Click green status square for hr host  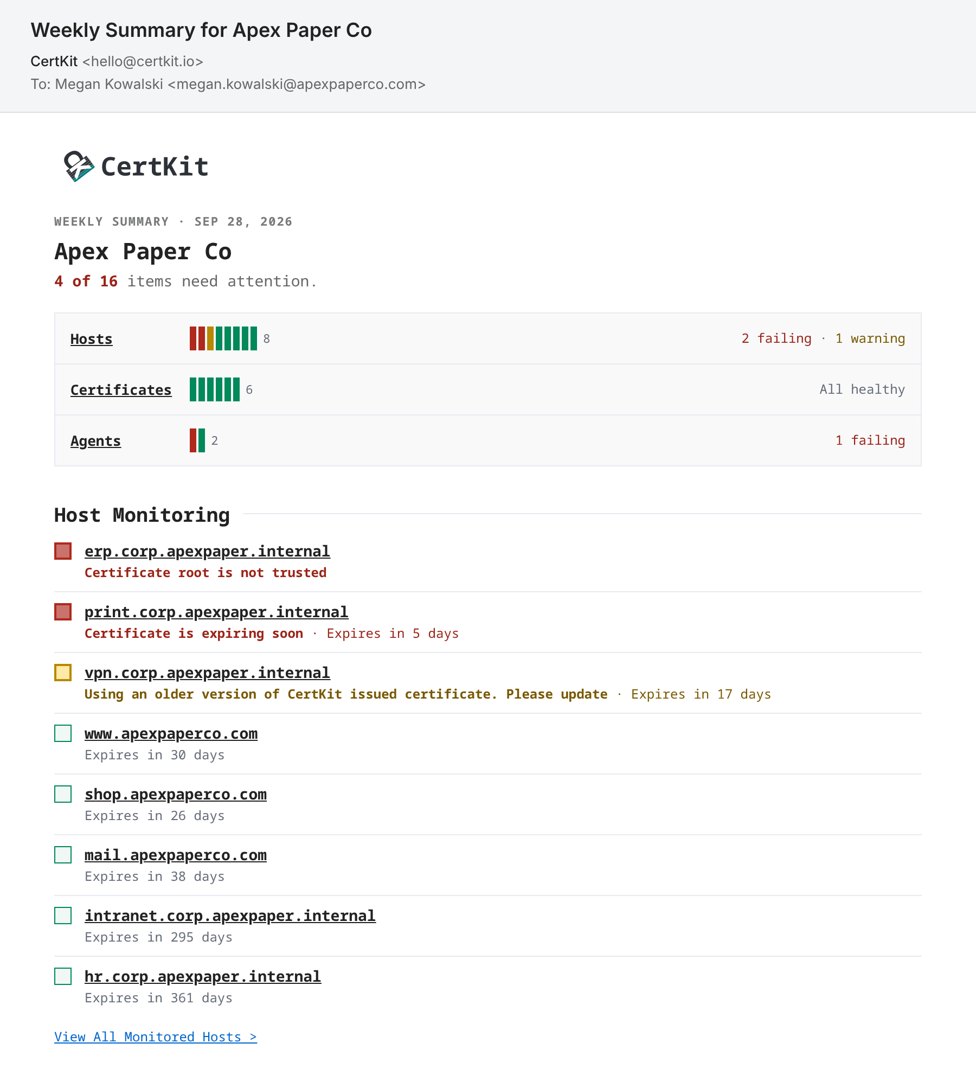pos(63,976)
